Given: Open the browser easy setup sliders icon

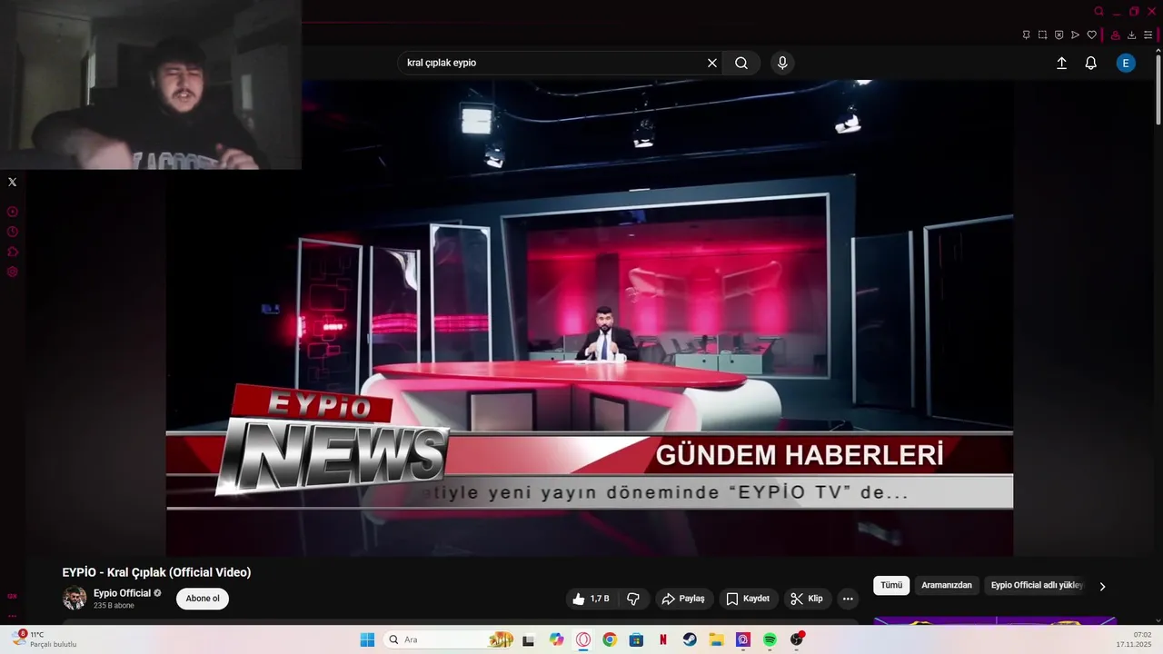Looking at the screenshot, I should 1148,35.
